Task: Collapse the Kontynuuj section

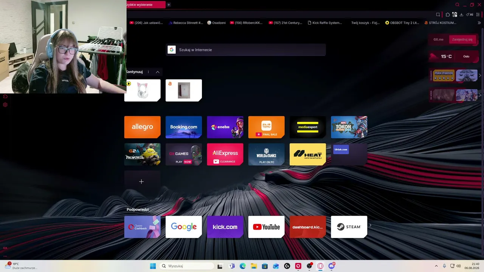Action: (158, 72)
